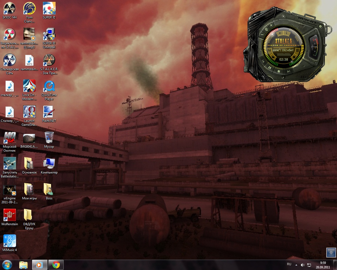Open the SUPER © shortcut icon
The height and width of the screenshot is (270, 337).
click(x=49, y=11)
